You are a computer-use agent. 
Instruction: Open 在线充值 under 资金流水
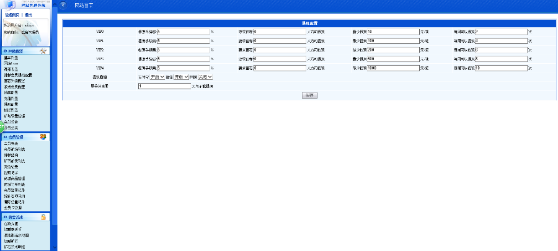pyautogui.click(x=11, y=224)
